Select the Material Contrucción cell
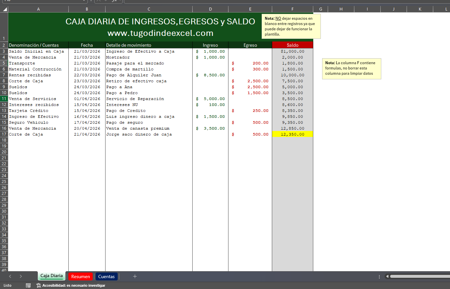The width and height of the screenshot is (450, 289). [38, 69]
